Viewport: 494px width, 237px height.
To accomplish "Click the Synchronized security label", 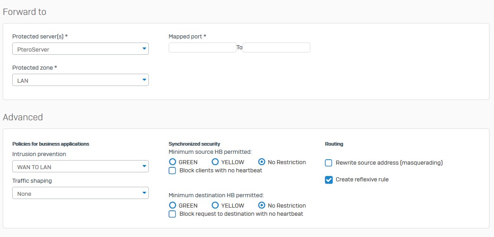I will (x=194, y=144).
